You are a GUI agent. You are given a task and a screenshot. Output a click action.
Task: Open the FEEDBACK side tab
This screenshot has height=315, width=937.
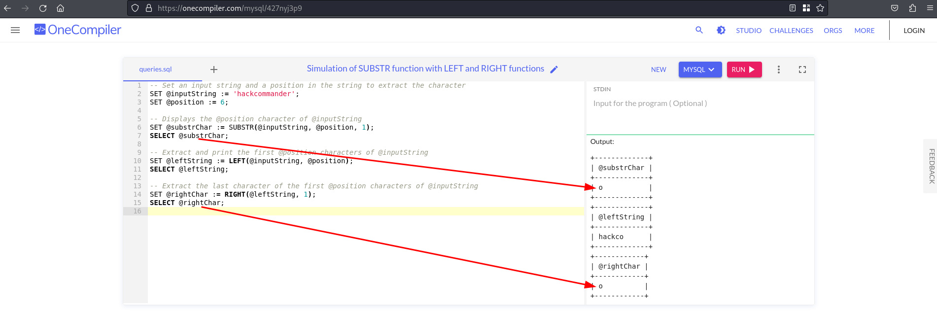click(x=931, y=166)
